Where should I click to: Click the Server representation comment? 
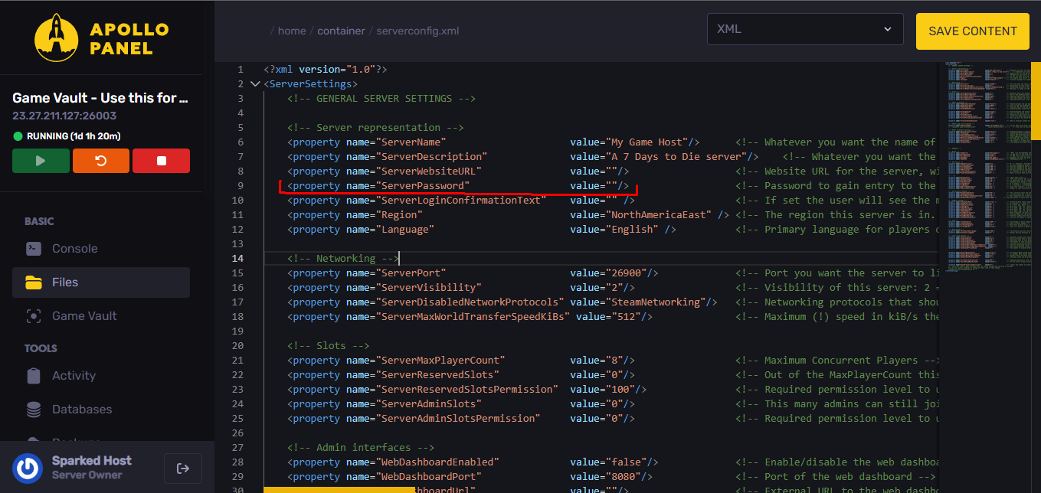tap(375, 128)
